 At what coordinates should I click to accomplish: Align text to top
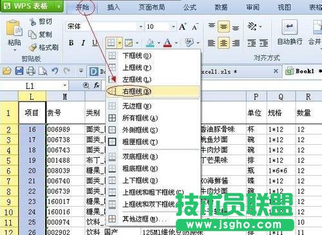tap(212, 26)
